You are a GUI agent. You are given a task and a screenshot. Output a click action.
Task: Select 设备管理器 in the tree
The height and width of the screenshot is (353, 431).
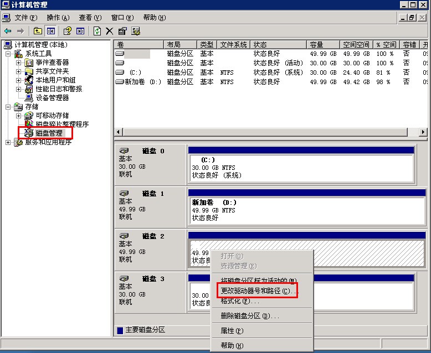pyautogui.click(x=52, y=98)
